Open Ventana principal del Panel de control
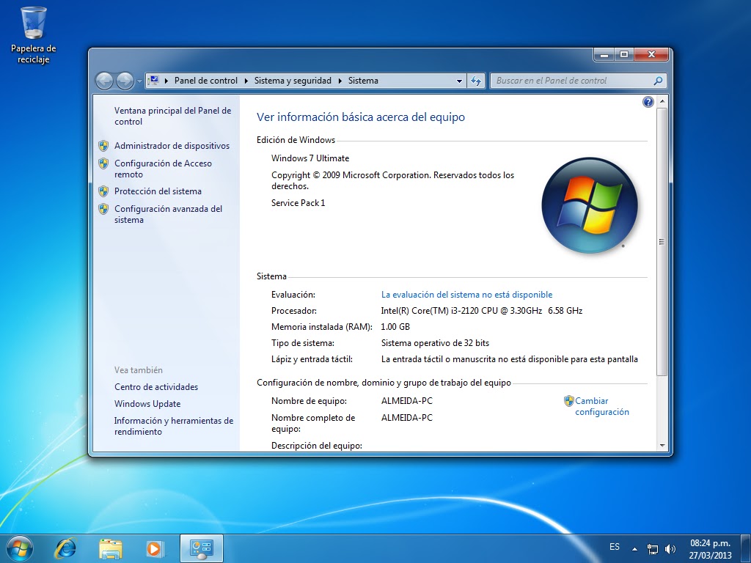Viewport: 751px width, 563px height. [x=172, y=116]
